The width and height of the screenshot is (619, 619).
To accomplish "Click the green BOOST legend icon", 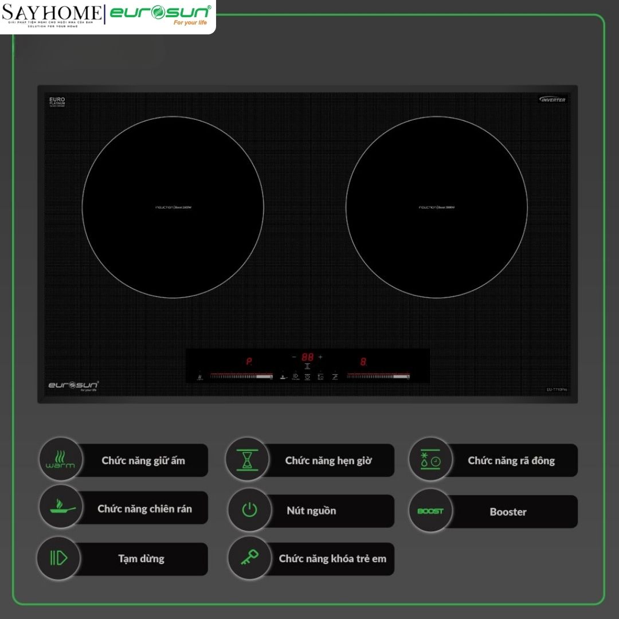I will [x=430, y=511].
